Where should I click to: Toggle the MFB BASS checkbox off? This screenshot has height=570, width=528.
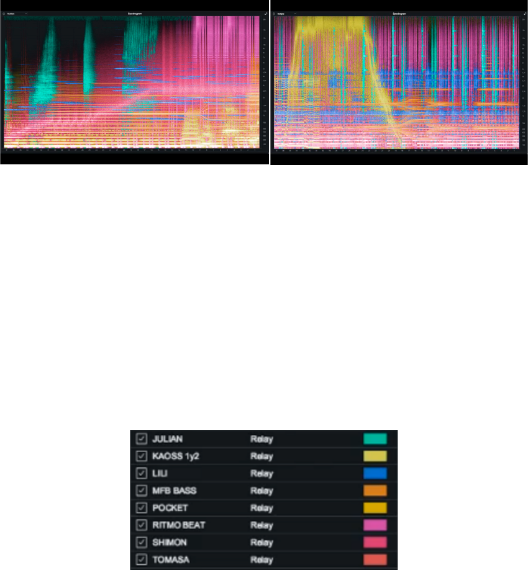pyautogui.click(x=142, y=491)
